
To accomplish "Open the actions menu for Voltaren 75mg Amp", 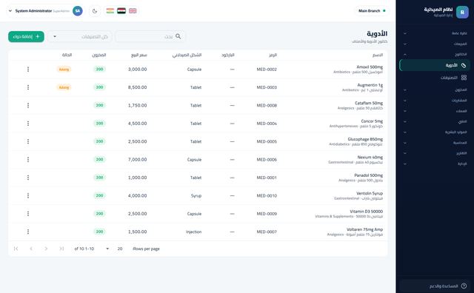I will pos(28,232).
